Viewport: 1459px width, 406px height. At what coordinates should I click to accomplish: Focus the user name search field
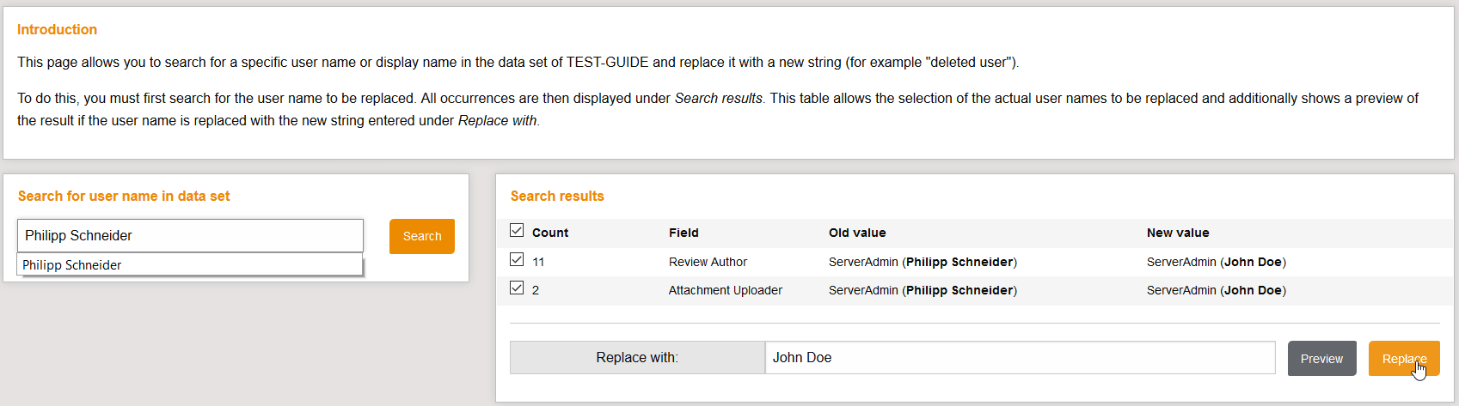(x=190, y=235)
